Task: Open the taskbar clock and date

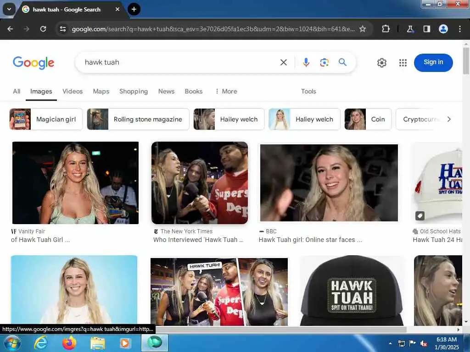Action: coord(447,343)
